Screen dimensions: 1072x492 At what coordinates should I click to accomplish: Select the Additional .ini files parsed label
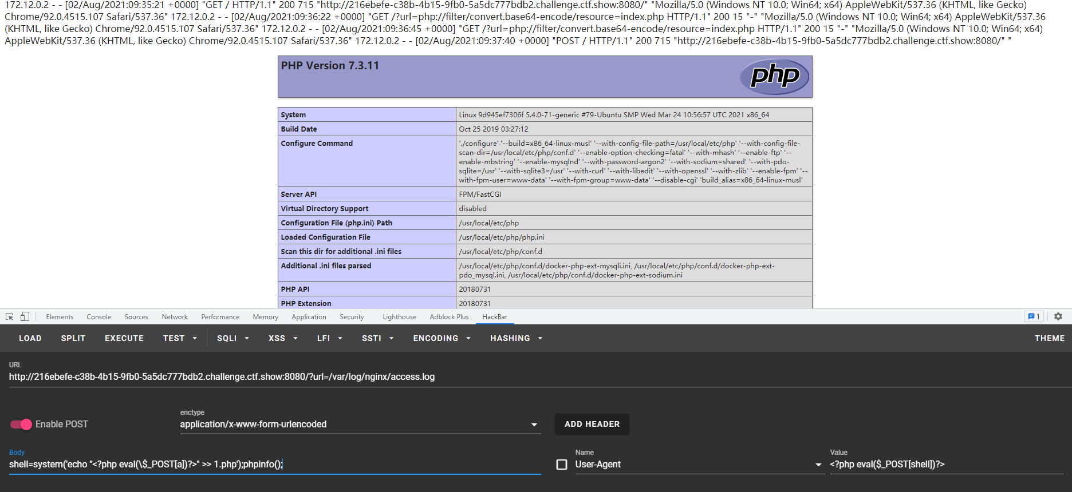[326, 266]
